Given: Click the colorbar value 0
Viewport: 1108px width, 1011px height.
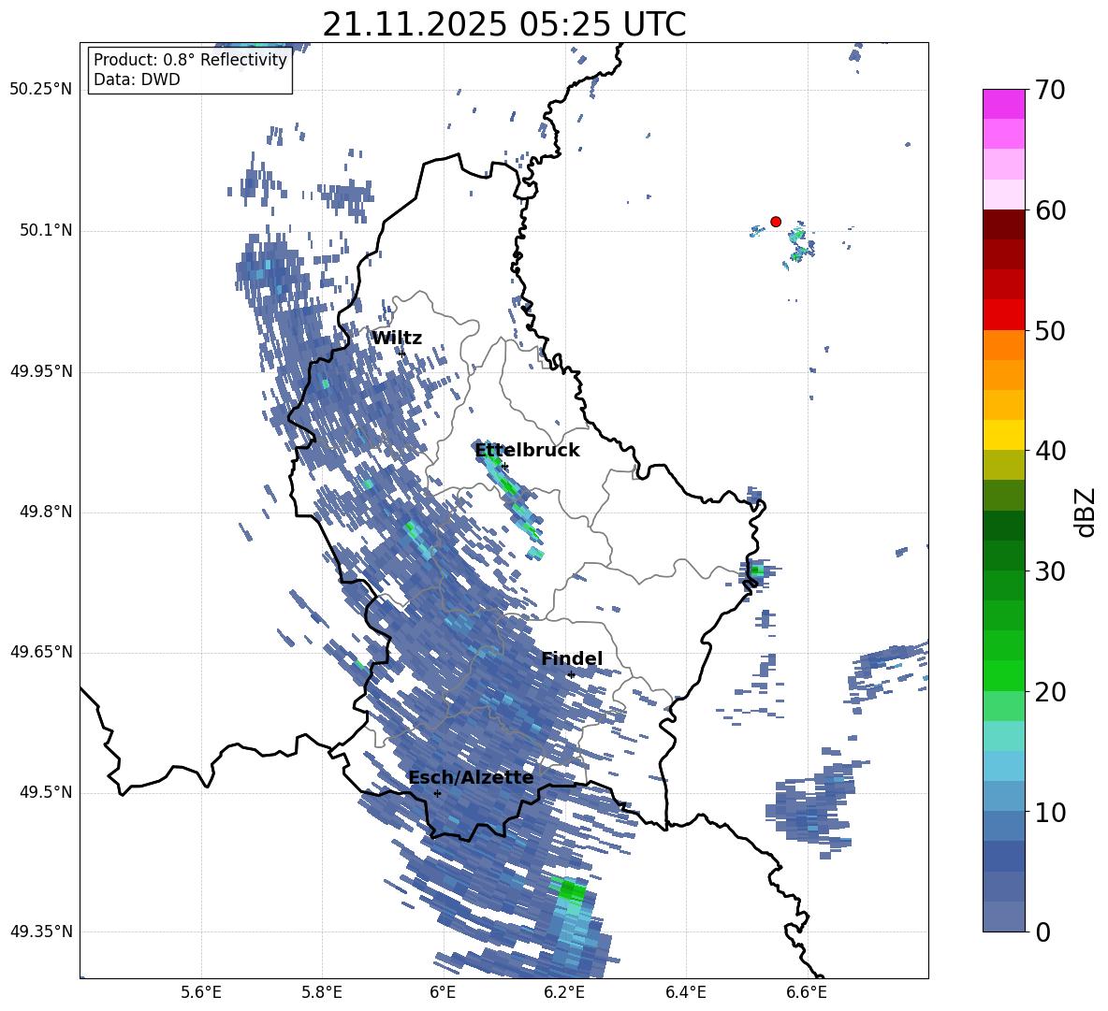Looking at the screenshot, I should point(1042,932).
